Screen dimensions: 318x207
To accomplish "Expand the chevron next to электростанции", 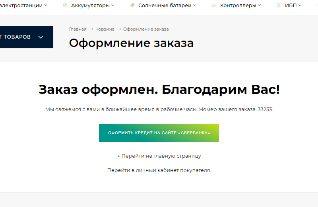I will (x=46, y=6).
